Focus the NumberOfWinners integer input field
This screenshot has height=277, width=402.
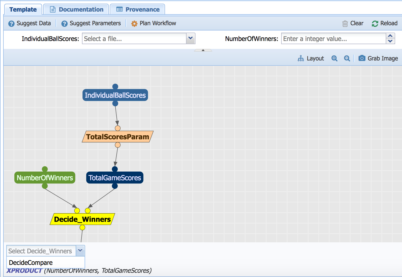(x=333, y=39)
